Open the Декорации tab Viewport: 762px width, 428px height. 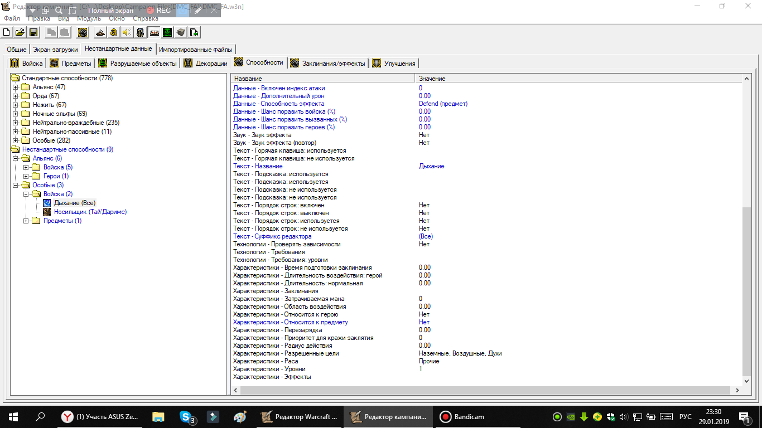[206, 63]
